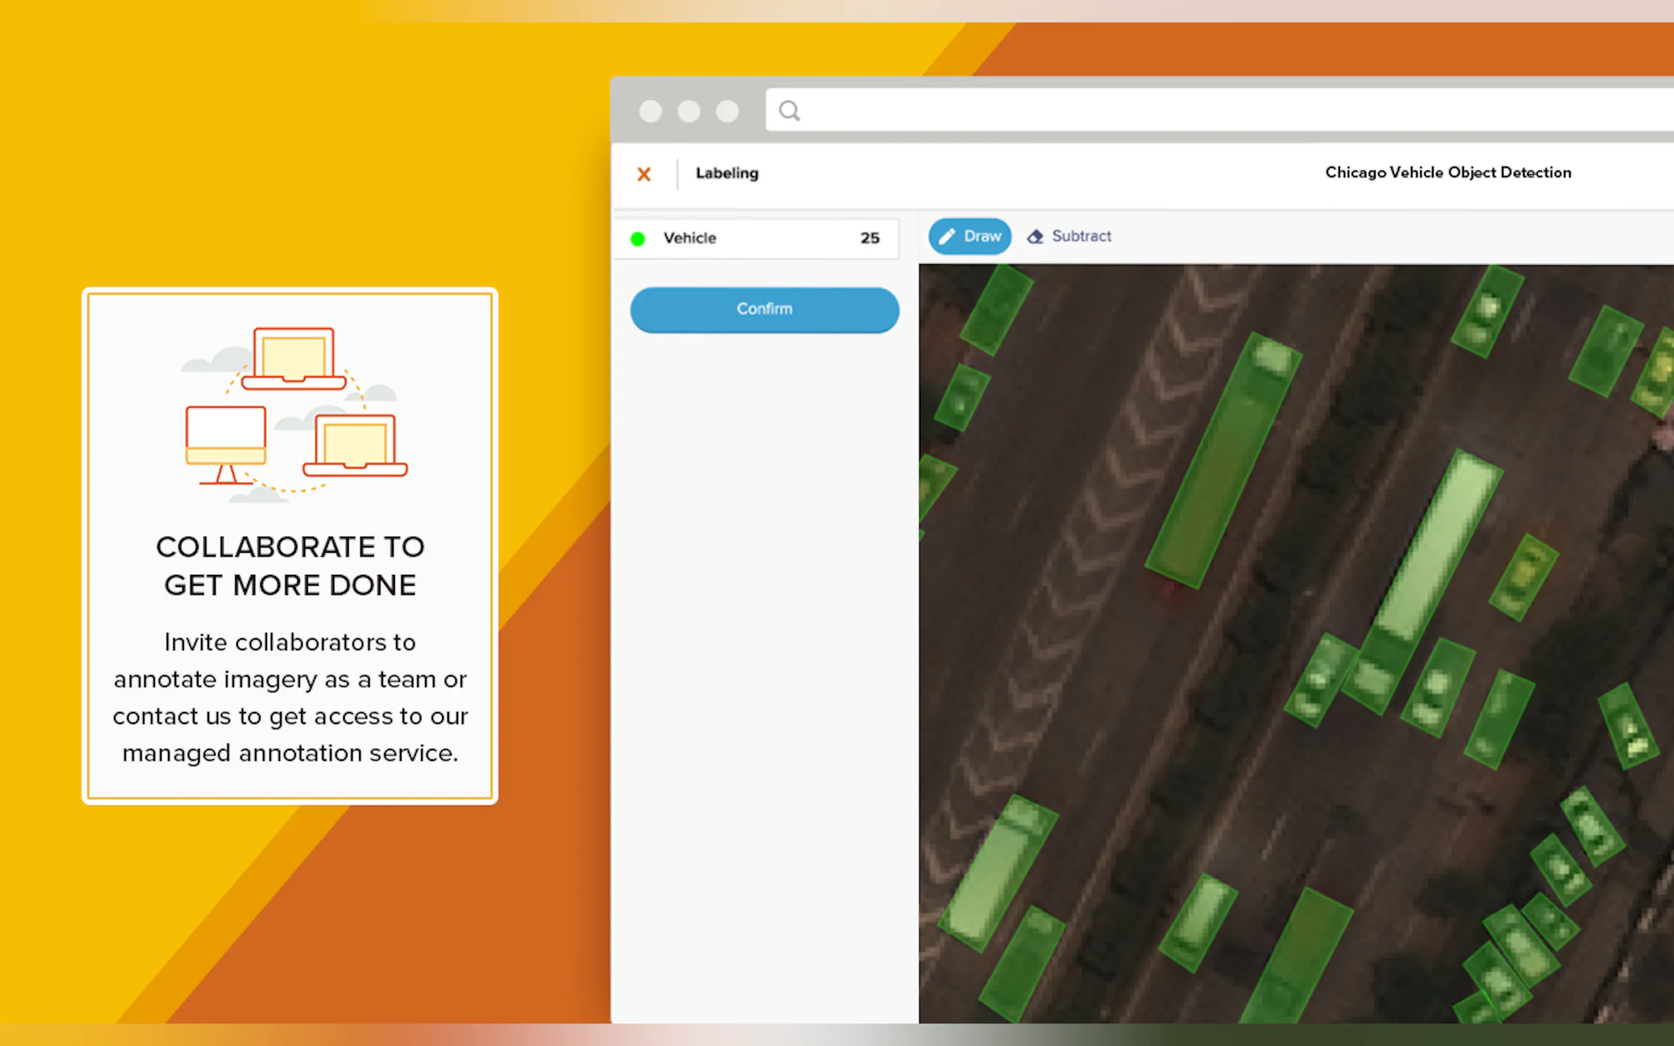Select the bright green bus annotation
This screenshot has width=1674, height=1046.
coord(1434,547)
